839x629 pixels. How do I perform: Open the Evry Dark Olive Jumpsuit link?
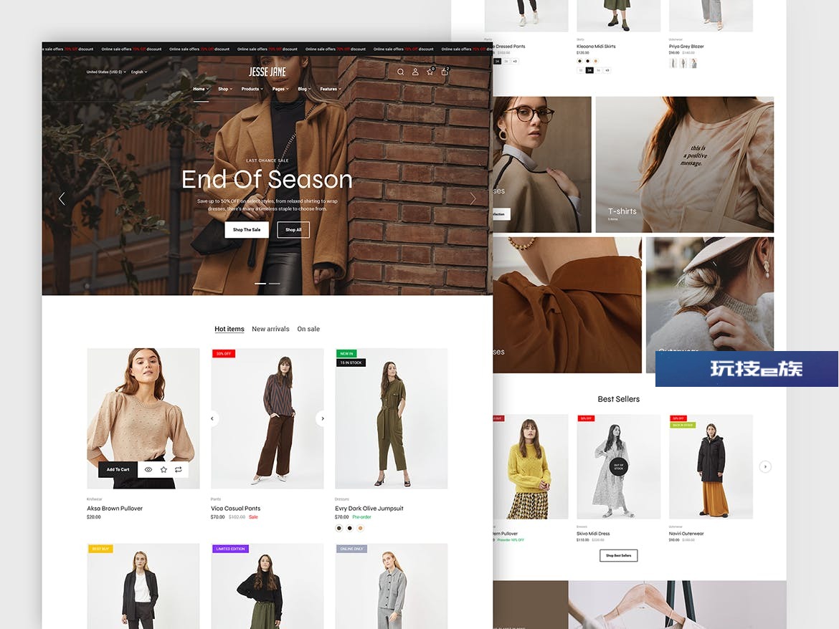pos(369,508)
